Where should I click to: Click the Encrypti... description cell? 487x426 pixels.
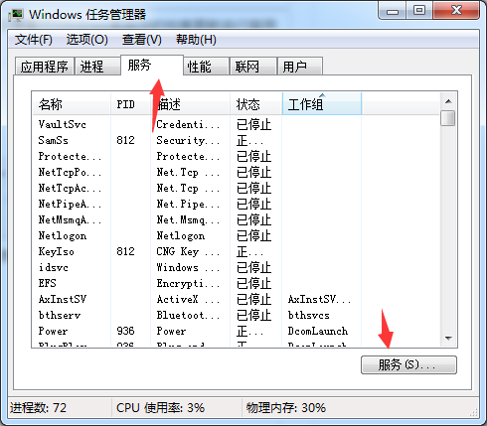[188, 283]
